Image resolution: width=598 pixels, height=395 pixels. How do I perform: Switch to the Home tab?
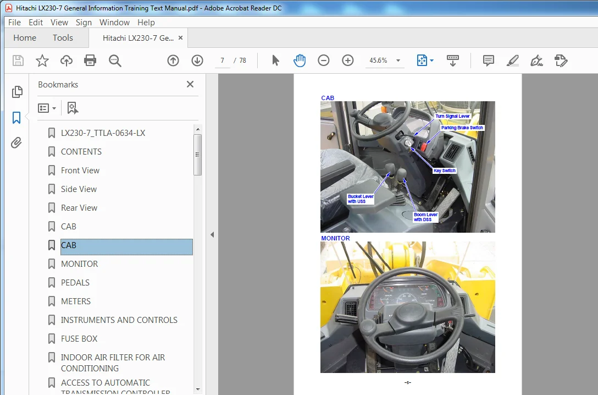pyautogui.click(x=25, y=38)
